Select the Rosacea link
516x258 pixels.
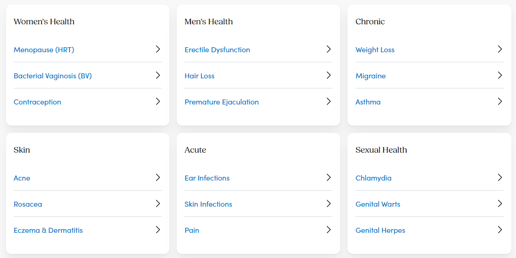pyautogui.click(x=28, y=204)
